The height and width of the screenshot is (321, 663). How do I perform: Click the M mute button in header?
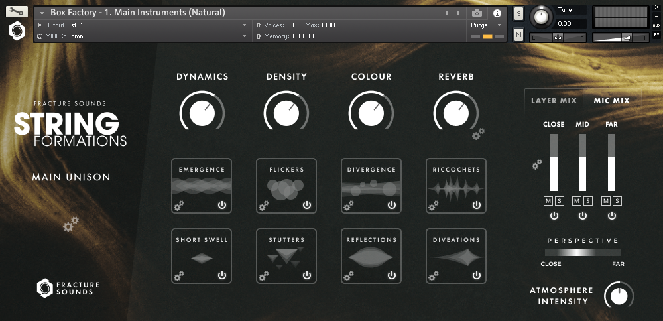[x=519, y=34]
